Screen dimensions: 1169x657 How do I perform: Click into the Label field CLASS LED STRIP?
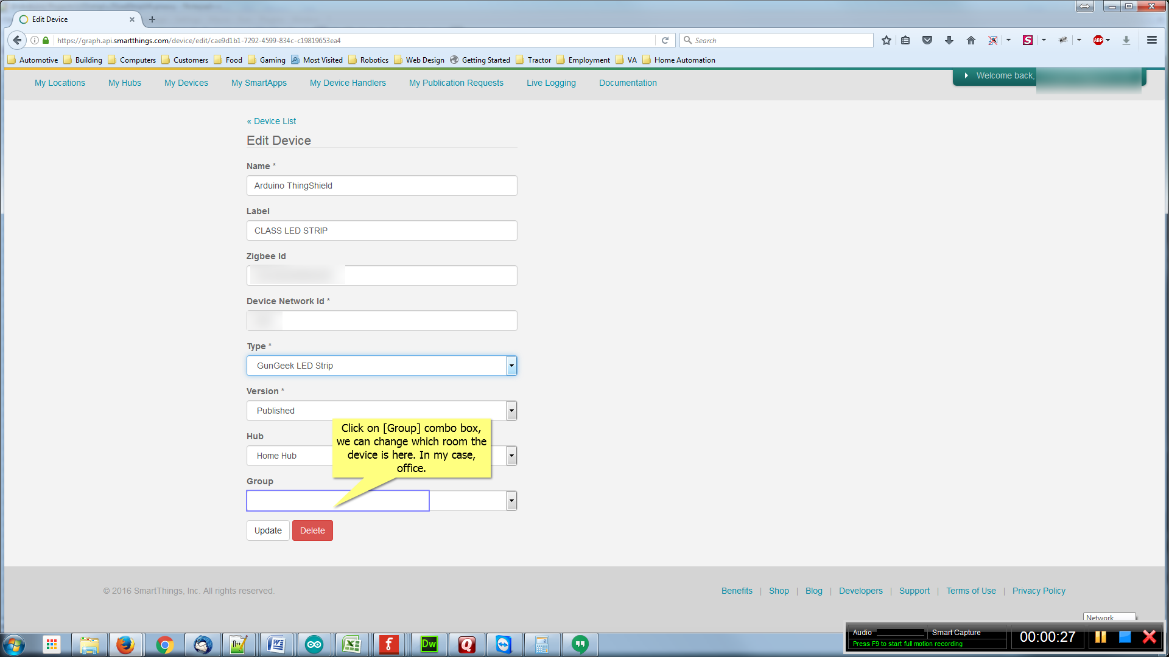(x=381, y=231)
